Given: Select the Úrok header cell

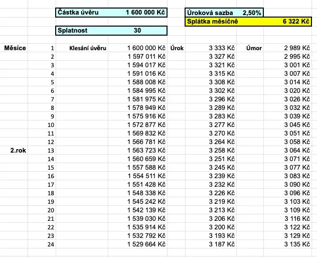Looking at the screenshot, I should (x=177, y=48).
